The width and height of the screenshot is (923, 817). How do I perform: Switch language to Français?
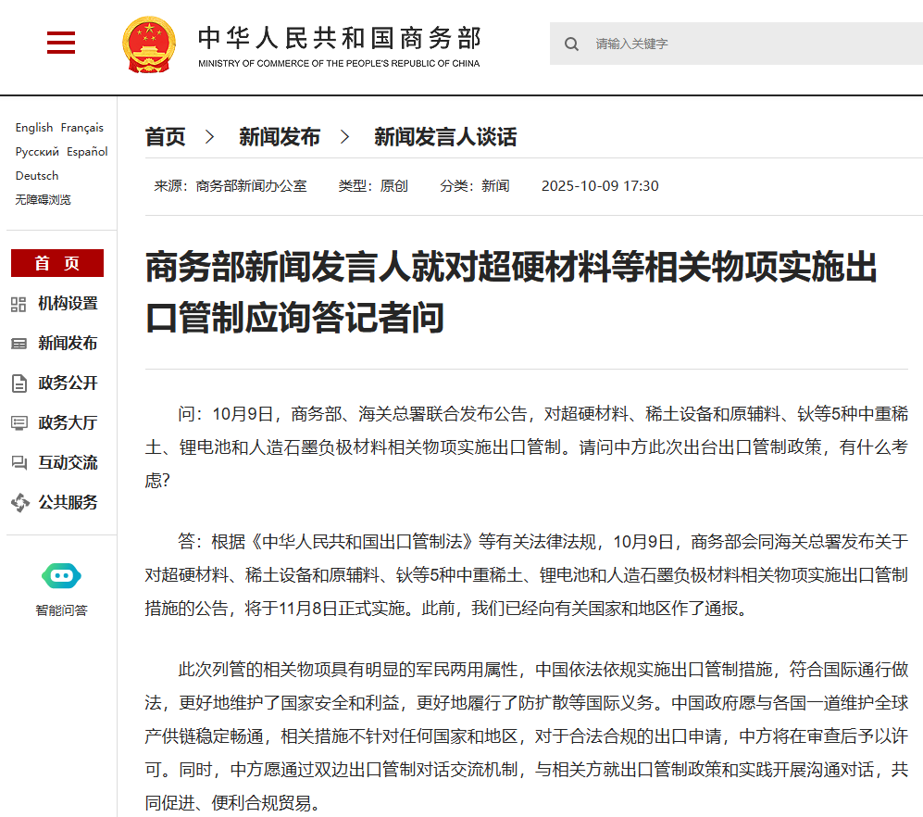point(82,128)
